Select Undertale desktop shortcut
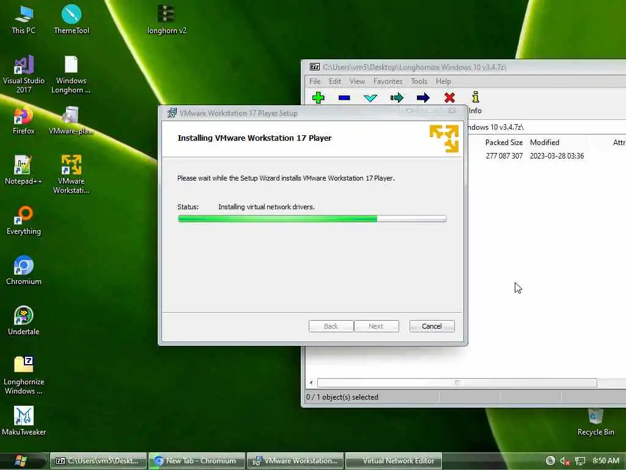This screenshot has height=470, width=626. click(x=24, y=321)
